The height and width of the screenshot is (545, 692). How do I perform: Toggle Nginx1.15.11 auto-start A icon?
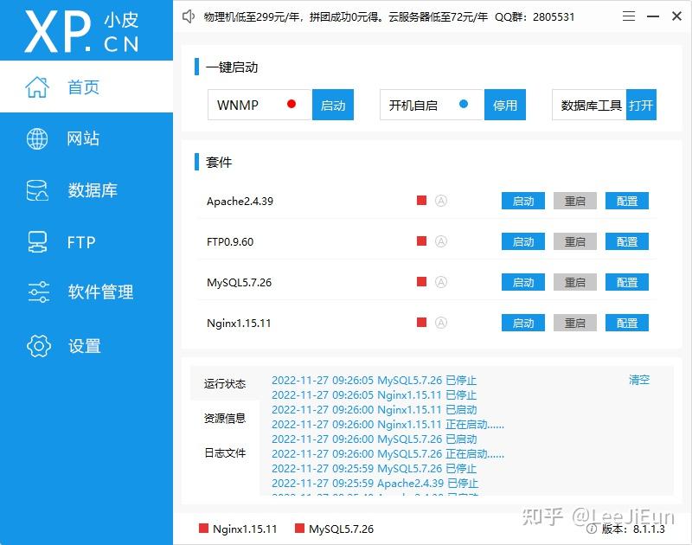pos(441,322)
